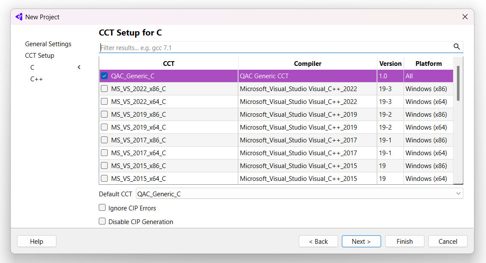Click platform cell of MS_VS_2022_x64_C row
This screenshot has height=263, width=486.
tap(428, 102)
